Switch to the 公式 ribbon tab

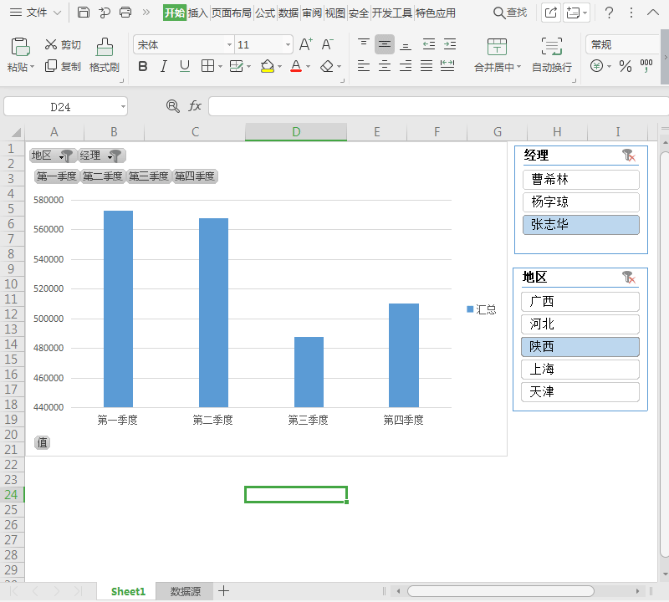pyautogui.click(x=265, y=13)
